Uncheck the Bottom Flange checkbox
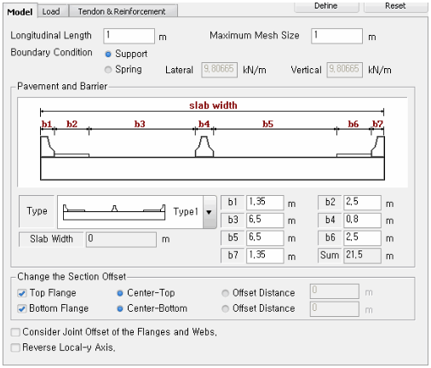 click(22, 308)
